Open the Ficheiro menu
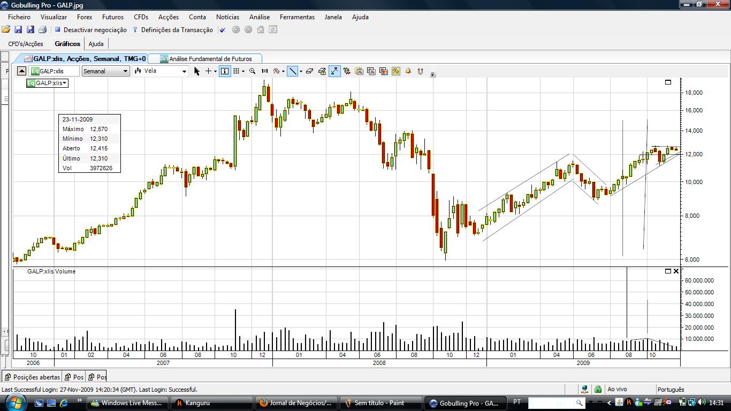The width and height of the screenshot is (731, 411). 19,17
